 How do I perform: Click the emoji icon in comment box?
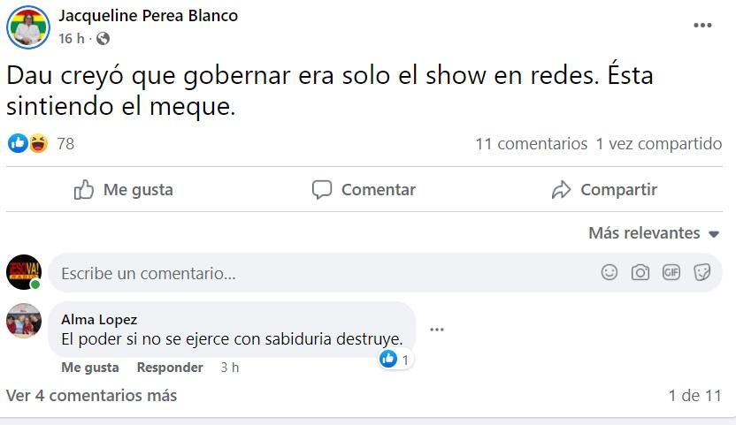click(x=609, y=272)
